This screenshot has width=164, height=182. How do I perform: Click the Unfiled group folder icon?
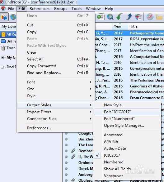3,41
